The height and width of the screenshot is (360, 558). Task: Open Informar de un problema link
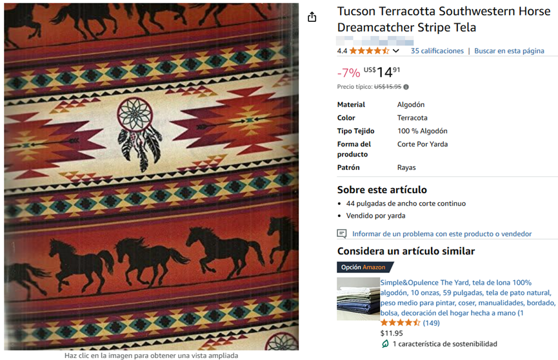[442, 234]
